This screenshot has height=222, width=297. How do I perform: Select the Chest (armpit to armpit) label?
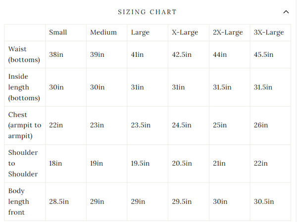(x=25, y=125)
